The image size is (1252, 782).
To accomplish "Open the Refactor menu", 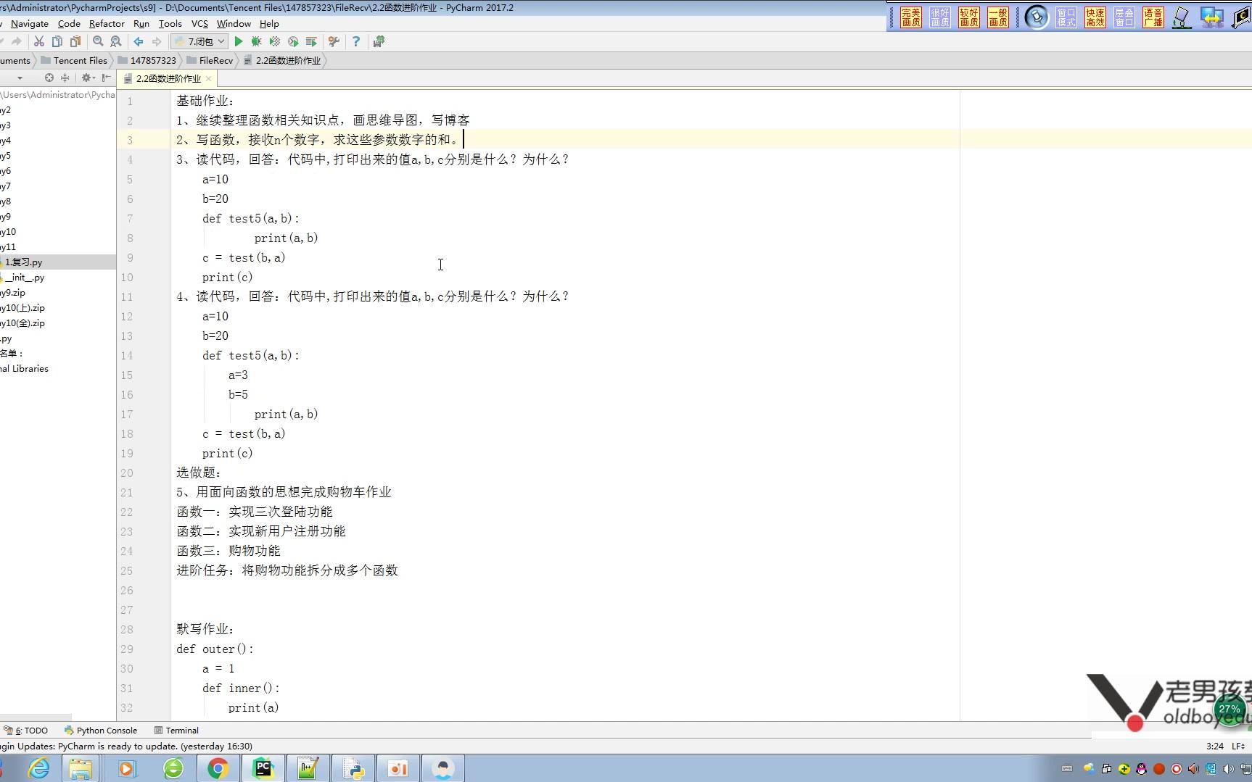I will (x=107, y=24).
